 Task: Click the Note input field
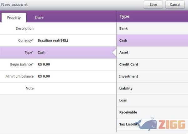[x=75, y=88]
